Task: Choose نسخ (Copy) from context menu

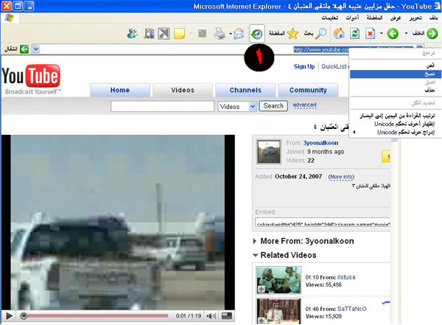Action: point(396,74)
